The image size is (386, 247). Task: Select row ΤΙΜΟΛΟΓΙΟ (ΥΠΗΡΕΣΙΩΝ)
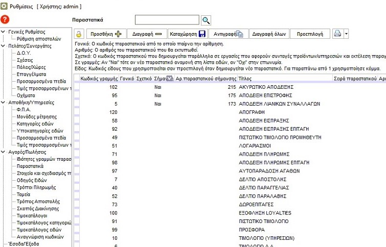(266, 238)
